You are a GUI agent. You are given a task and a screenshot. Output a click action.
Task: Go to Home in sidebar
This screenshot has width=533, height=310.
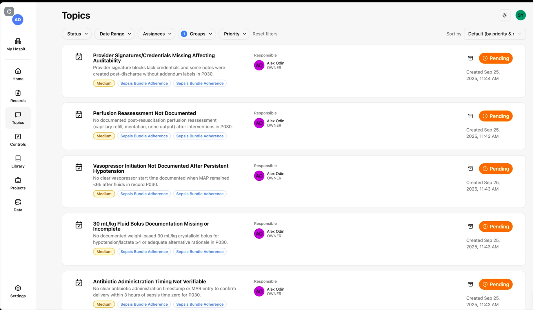point(18,74)
